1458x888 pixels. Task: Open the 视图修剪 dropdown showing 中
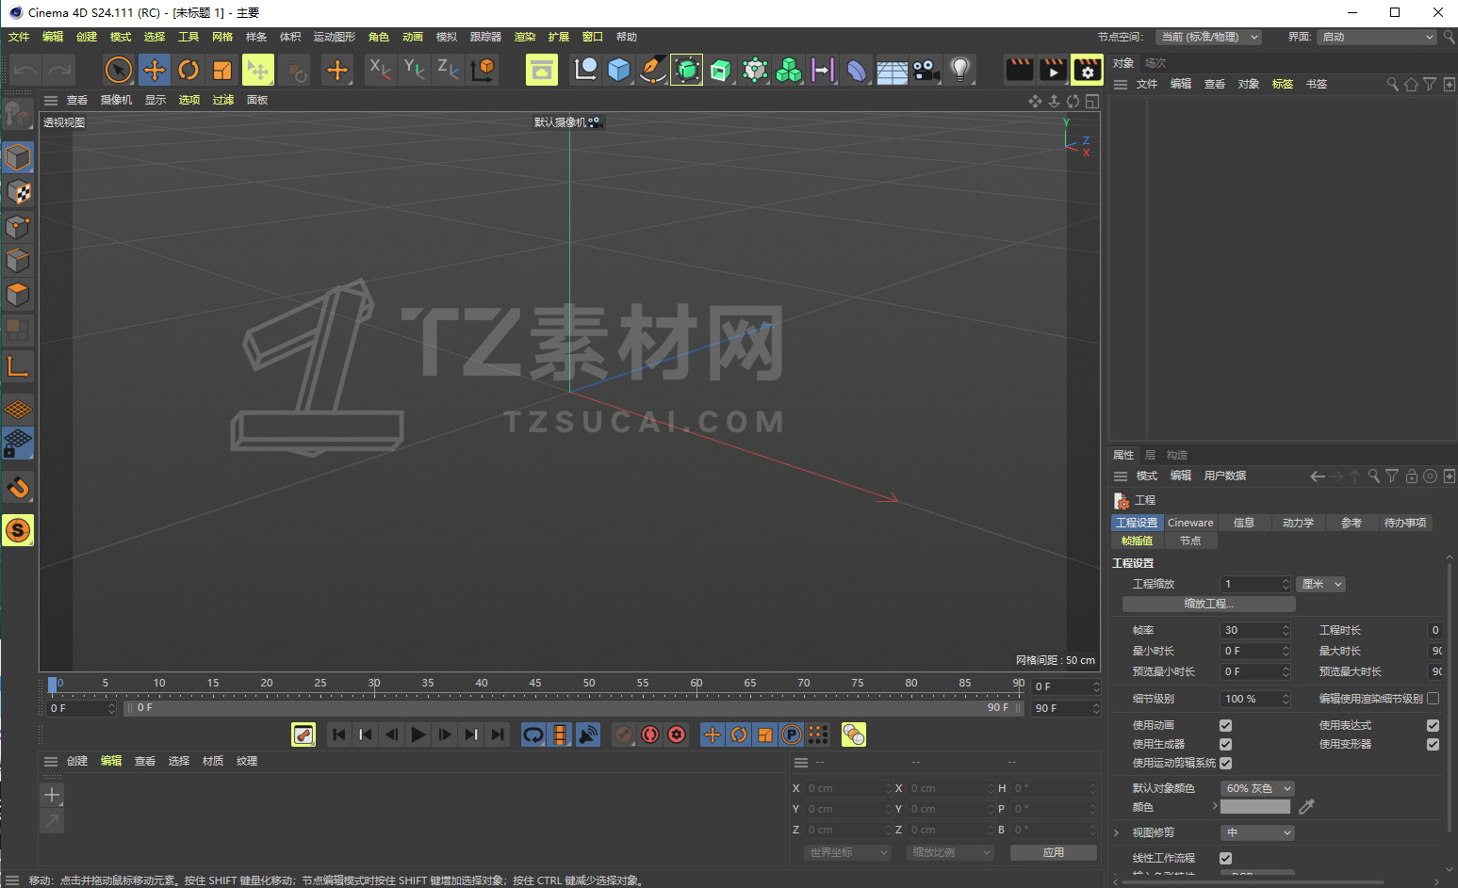[x=1257, y=832]
